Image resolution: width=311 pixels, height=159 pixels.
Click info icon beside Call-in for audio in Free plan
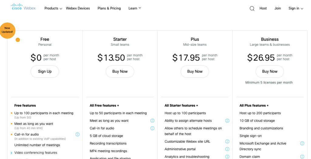tap(77, 134)
